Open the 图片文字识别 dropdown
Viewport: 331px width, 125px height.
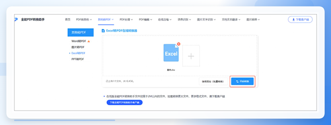point(206,19)
